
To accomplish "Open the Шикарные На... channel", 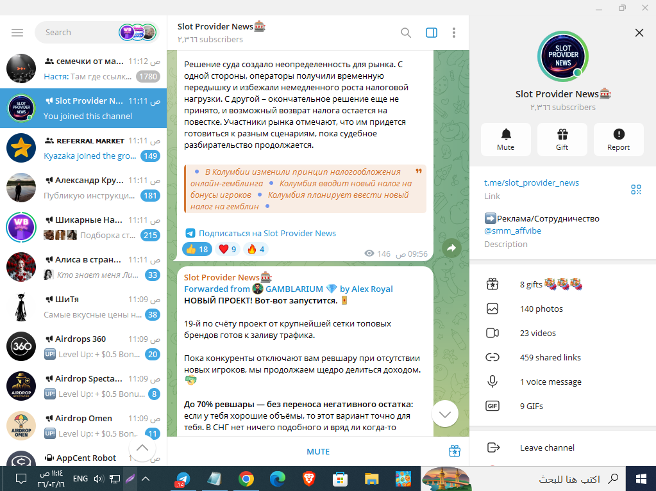I will pyautogui.click(x=83, y=227).
